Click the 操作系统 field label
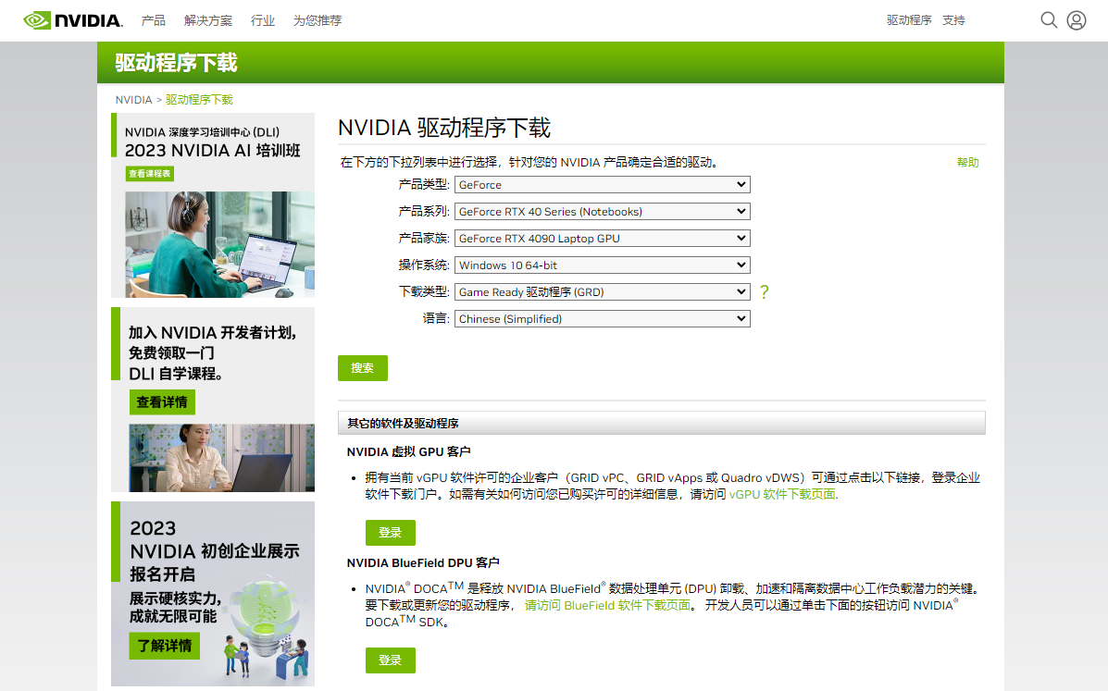The image size is (1108, 691). (x=424, y=265)
